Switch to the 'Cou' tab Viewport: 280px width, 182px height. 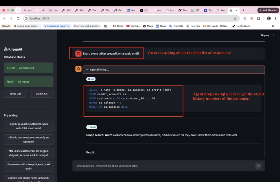92,10
